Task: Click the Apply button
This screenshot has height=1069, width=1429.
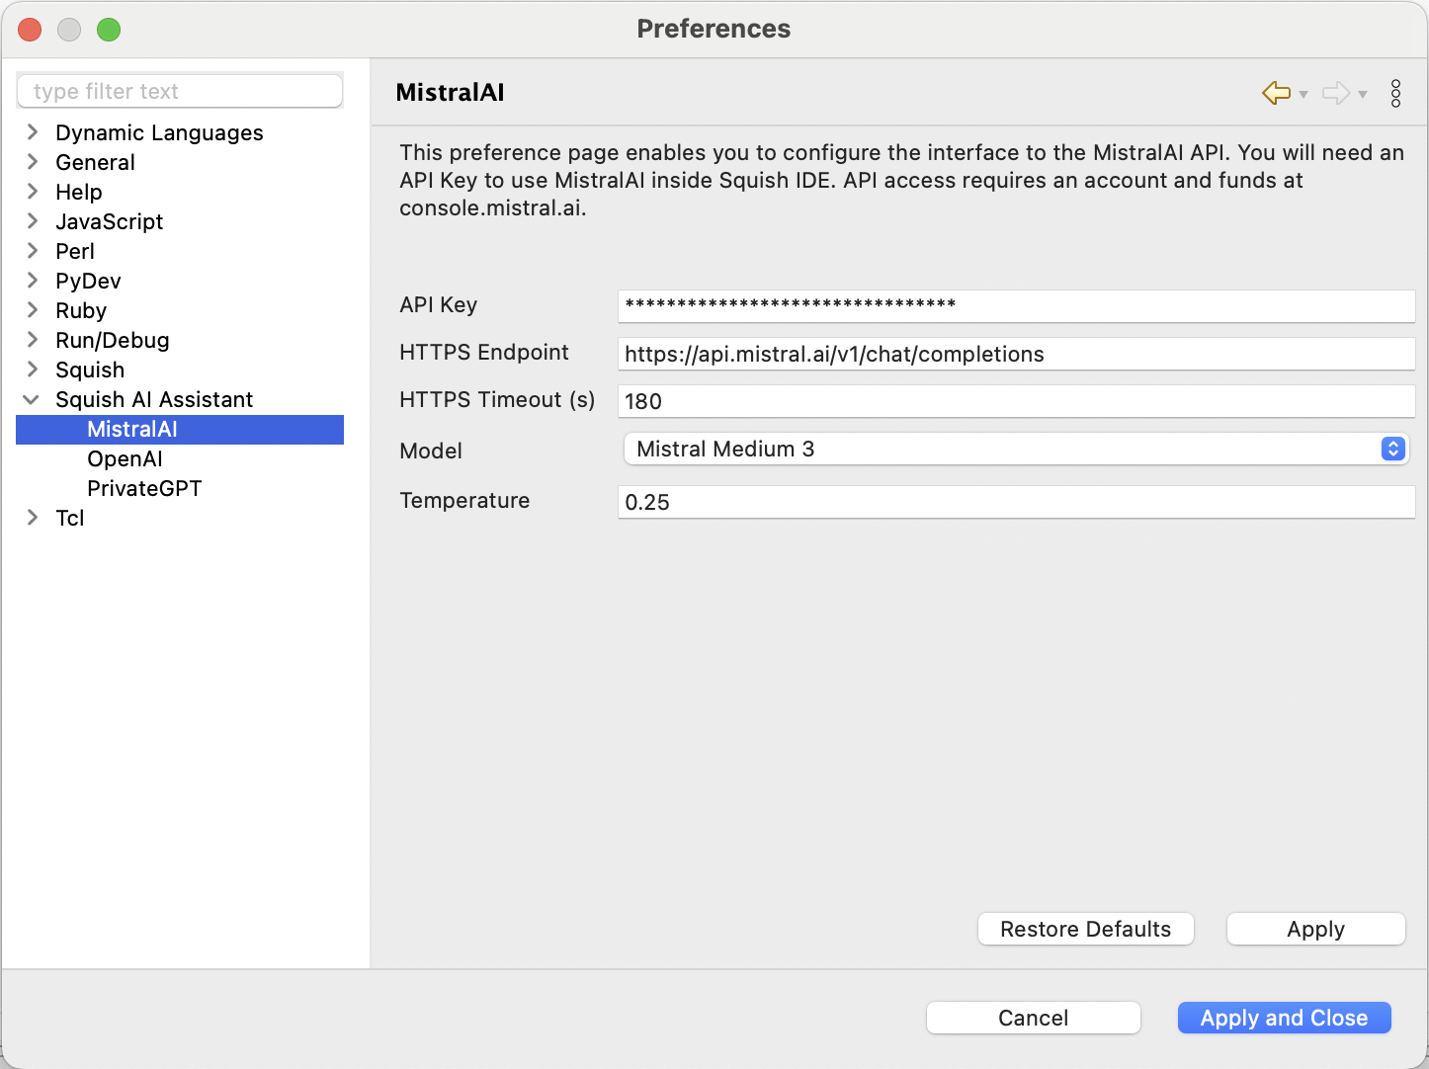Action: click(x=1315, y=929)
